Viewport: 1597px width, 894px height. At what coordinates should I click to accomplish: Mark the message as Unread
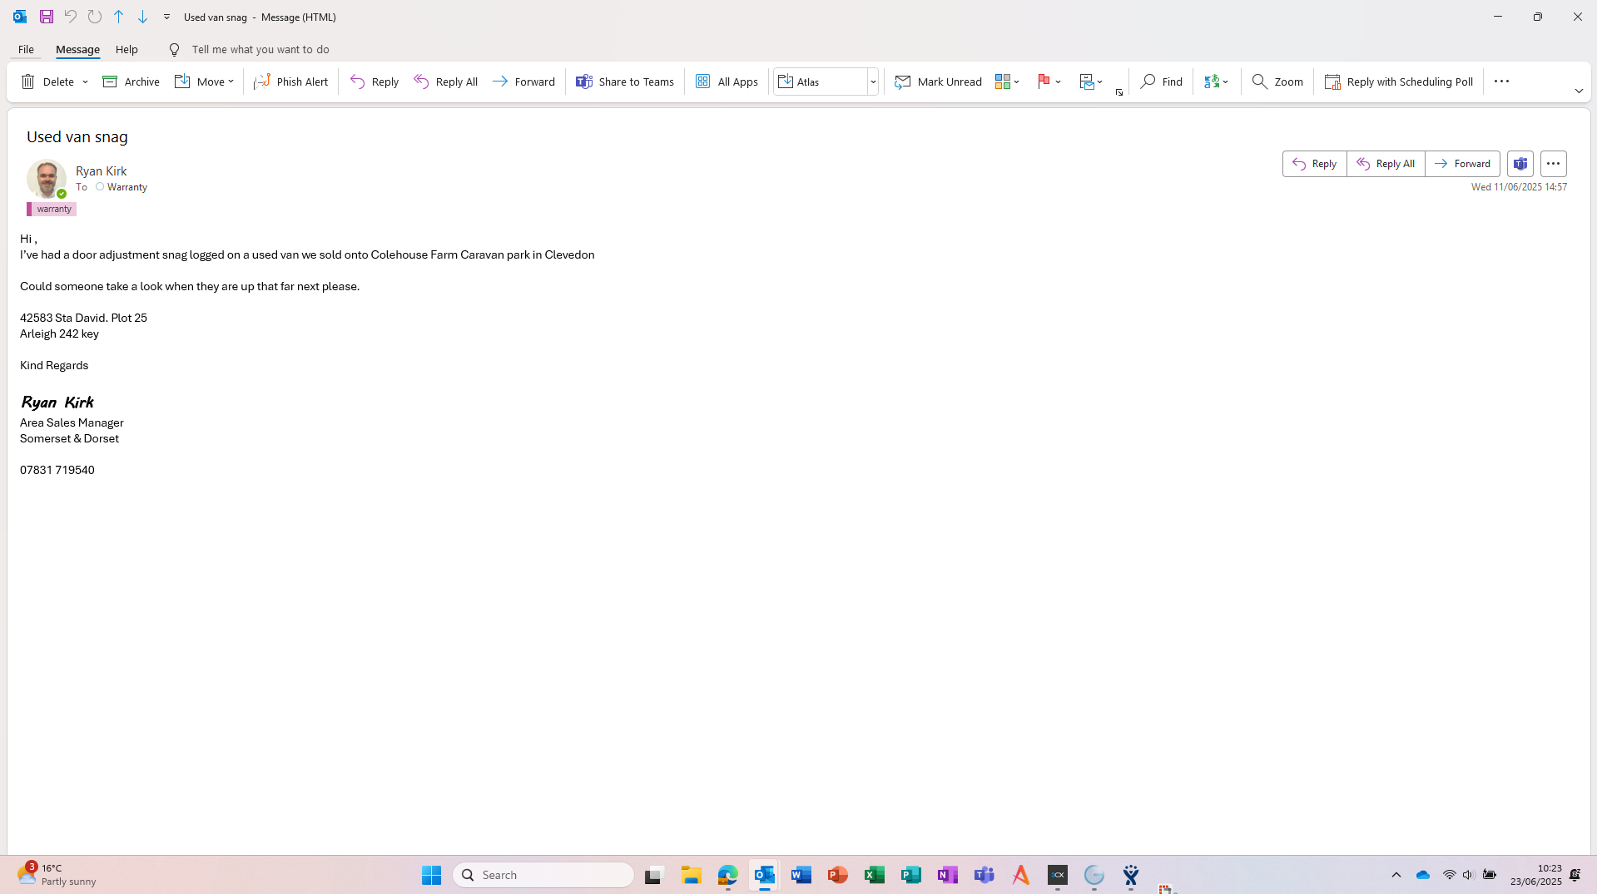(x=938, y=81)
